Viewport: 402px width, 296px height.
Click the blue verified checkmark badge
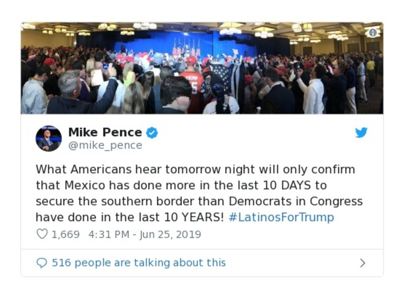coord(152,132)
